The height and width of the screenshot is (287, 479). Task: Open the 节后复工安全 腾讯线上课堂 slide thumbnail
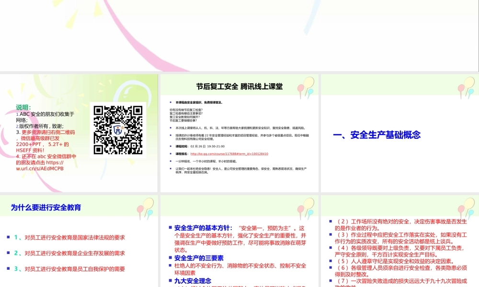239,133
